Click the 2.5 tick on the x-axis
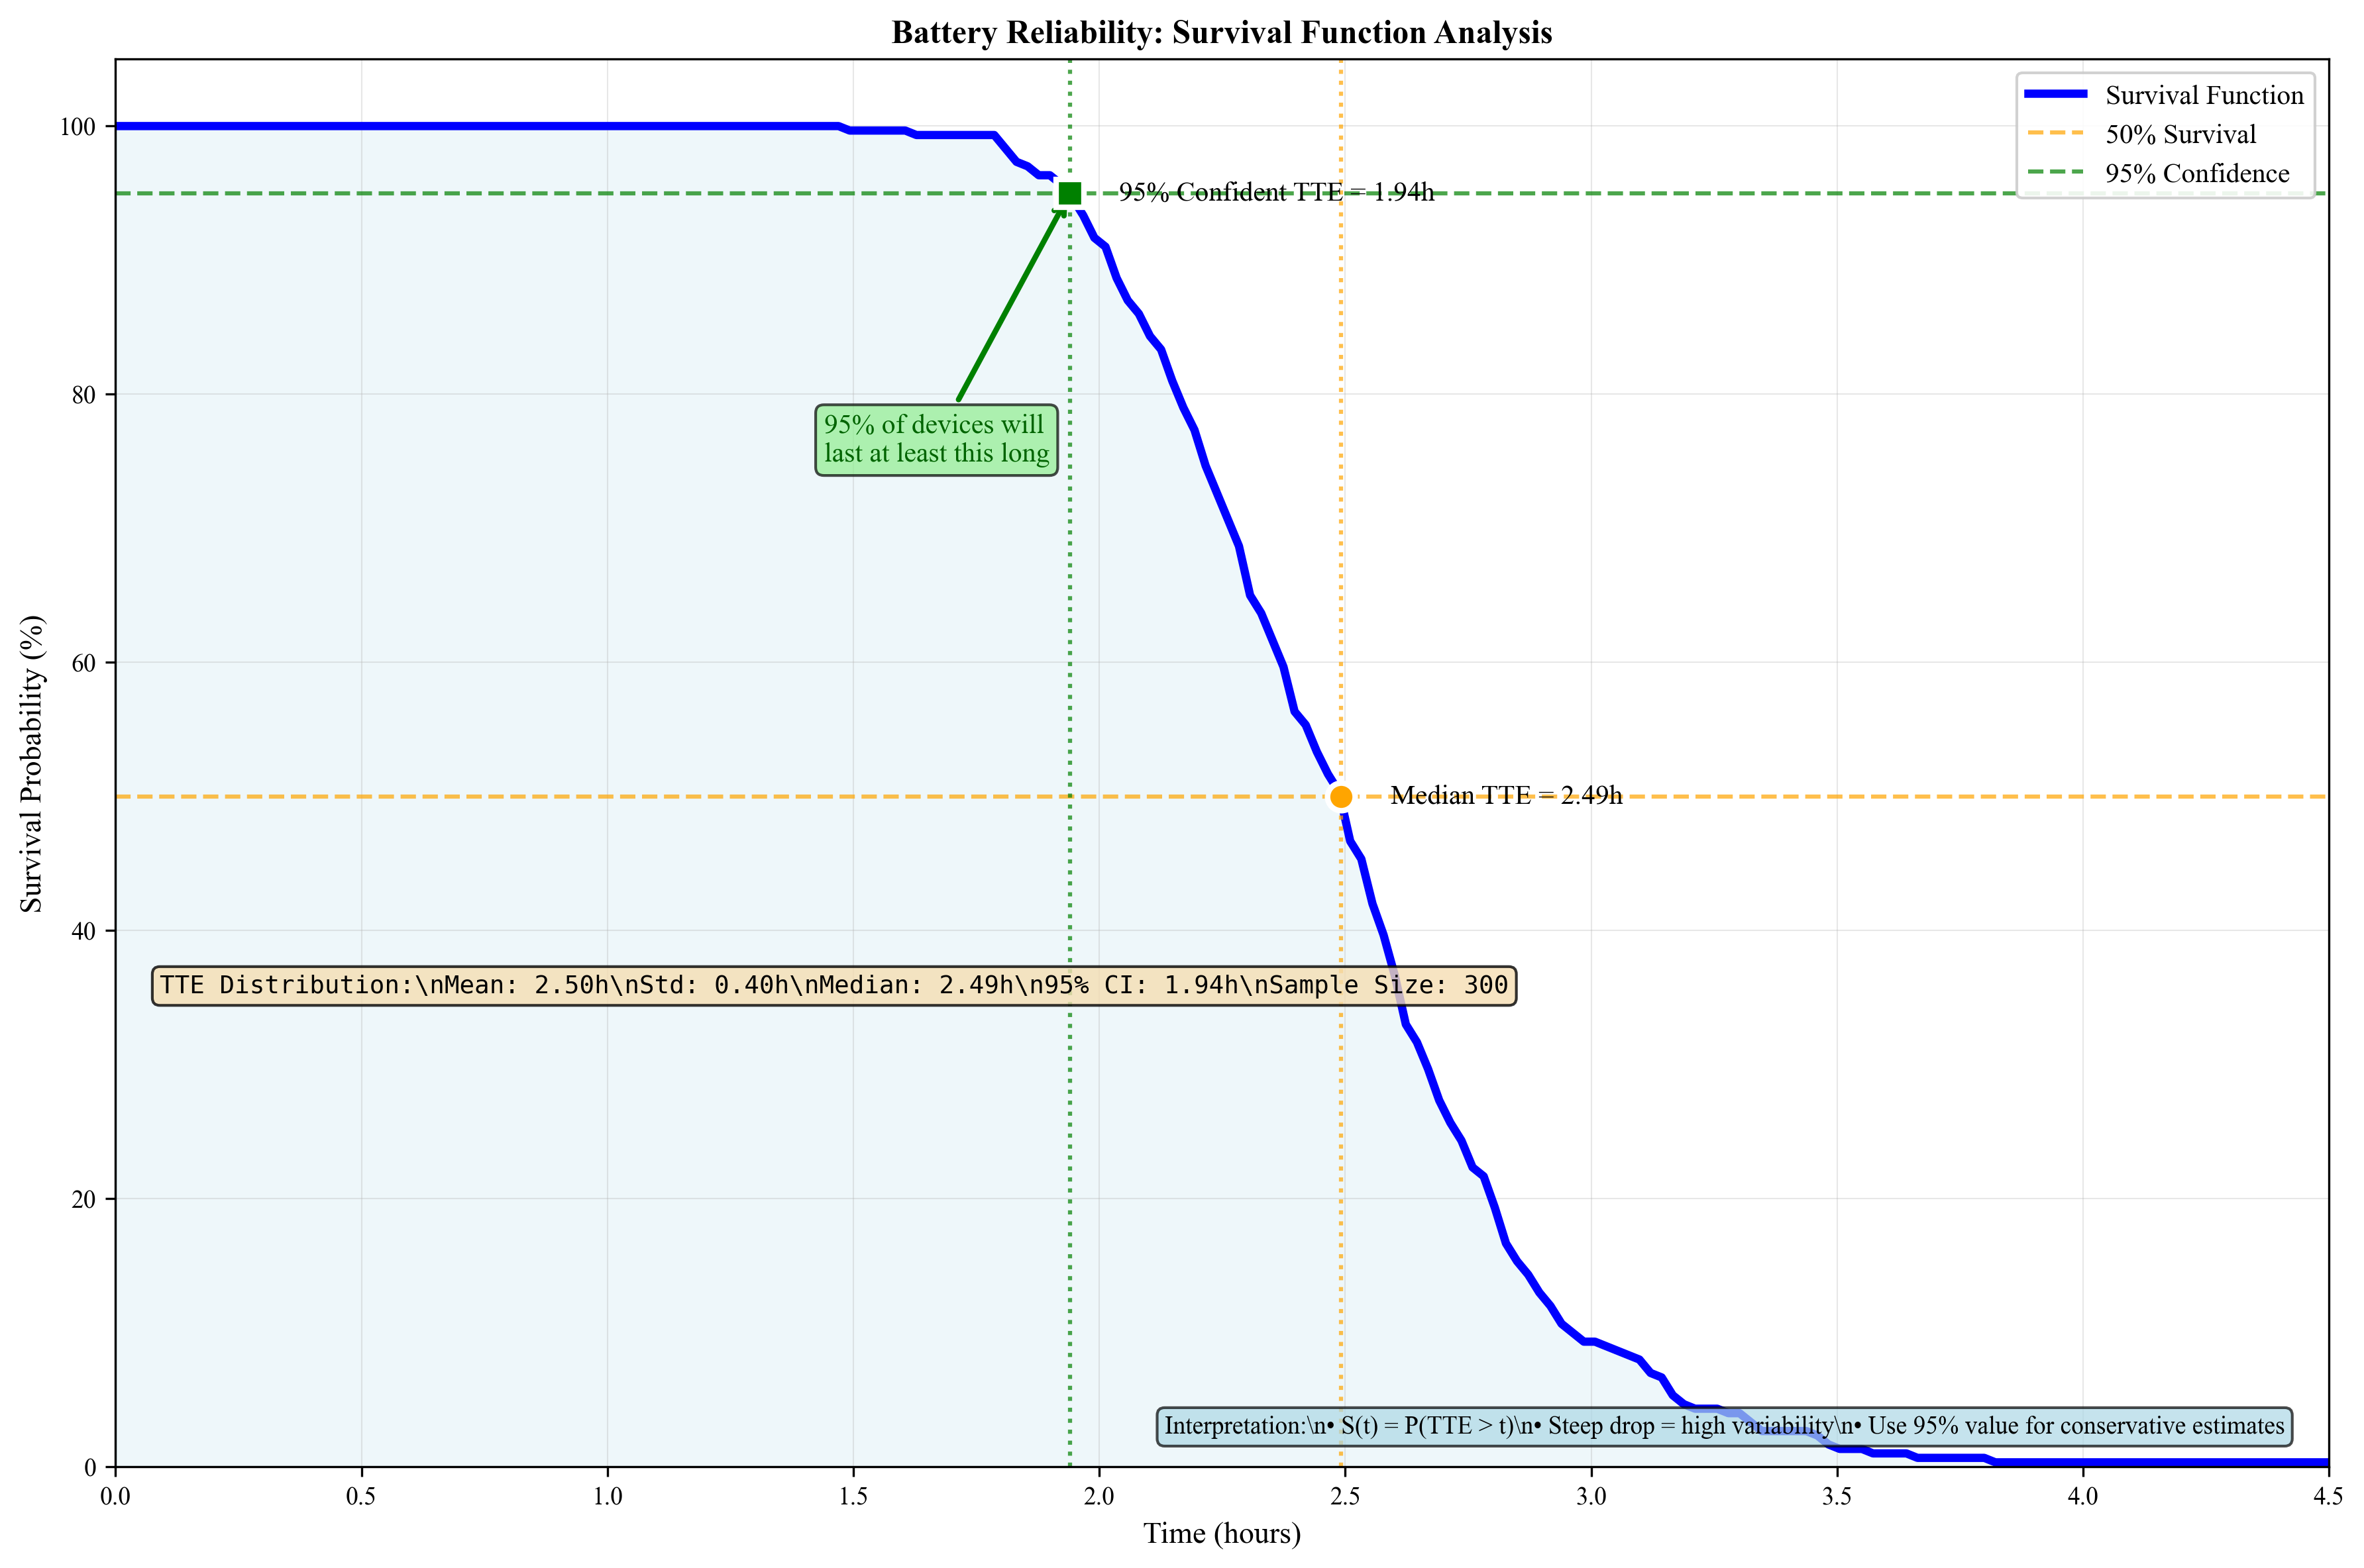The width and height of the screenshot is (2364, 1568). (1344, 1496)
